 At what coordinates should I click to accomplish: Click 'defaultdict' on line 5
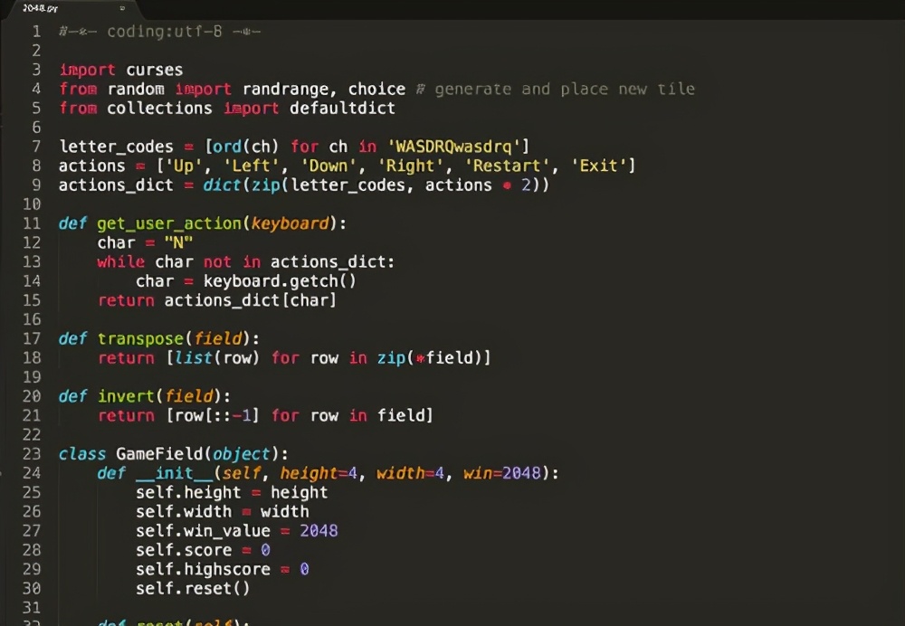click(342, 108)
